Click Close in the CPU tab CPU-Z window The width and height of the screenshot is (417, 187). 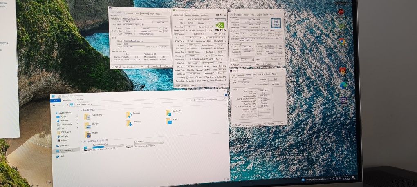[x=279, y=64]
